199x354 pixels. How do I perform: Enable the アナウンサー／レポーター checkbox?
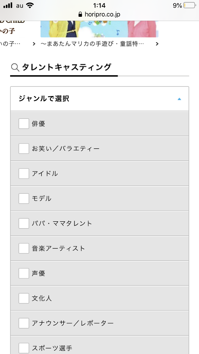(24, 323)
